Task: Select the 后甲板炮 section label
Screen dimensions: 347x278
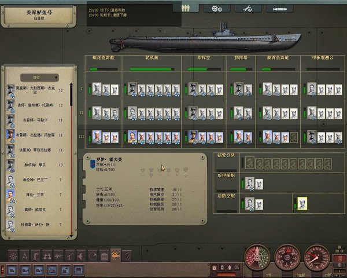Action: pyautogui.click(x=226, y=175)
